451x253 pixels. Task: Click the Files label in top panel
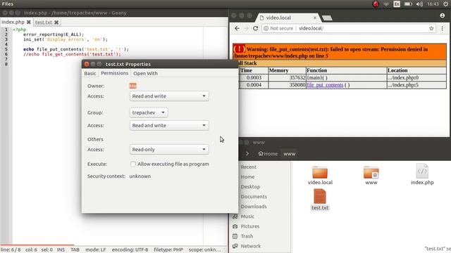click(x=8, y=4)
